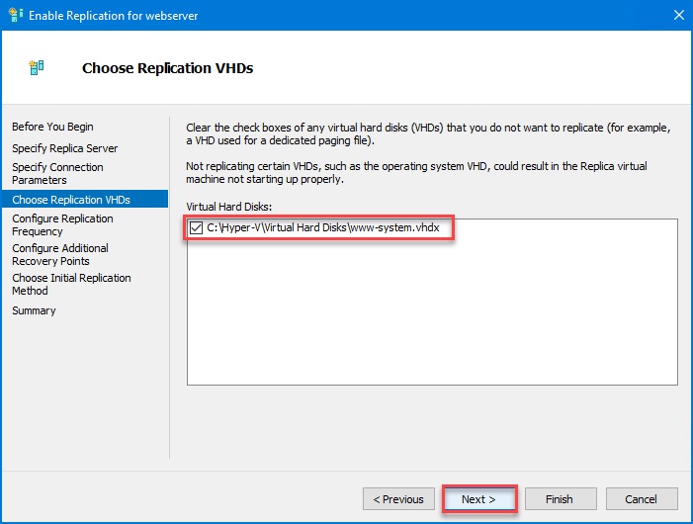Click empty area in Virtual Hard Disks list
Viewport: 693px width, 524px height.
pyautogui.click(x=431, y=316)
